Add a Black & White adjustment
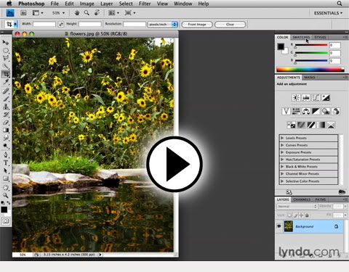349x272 pixels. pyautogui.click(x=316, y=111)
